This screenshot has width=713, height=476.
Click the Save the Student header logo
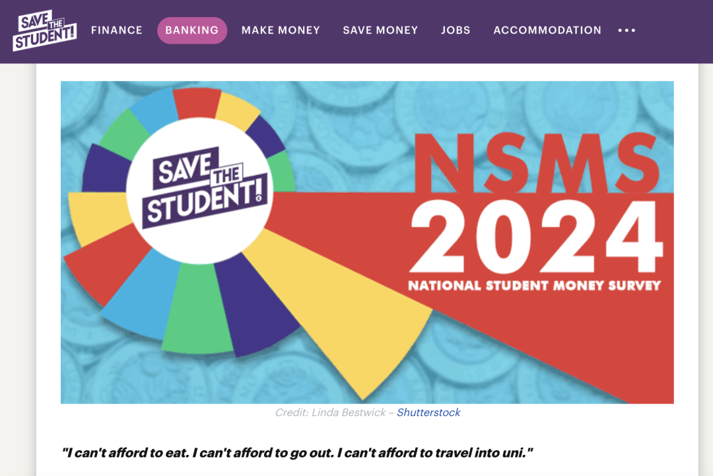click(x=45, y=30)
